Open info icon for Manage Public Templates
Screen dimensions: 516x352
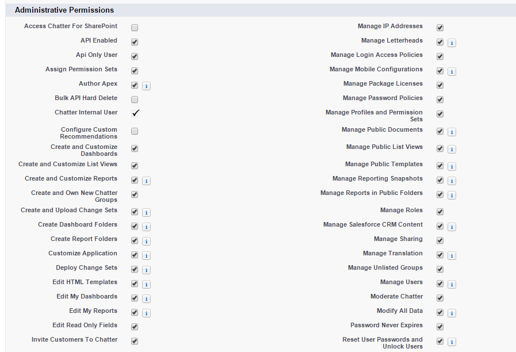(452, 166)
